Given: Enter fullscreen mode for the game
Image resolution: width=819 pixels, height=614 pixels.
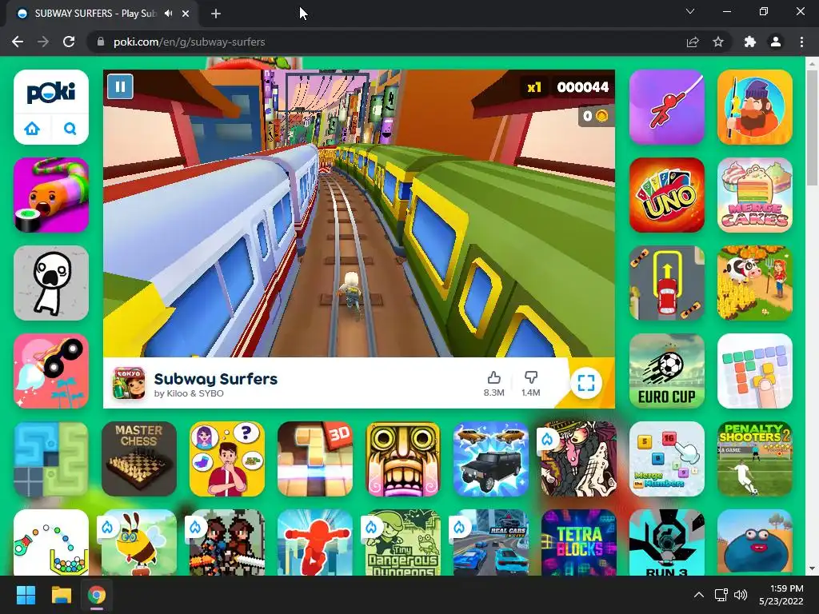Looking at the screenshot, I should tap(586, 383).
